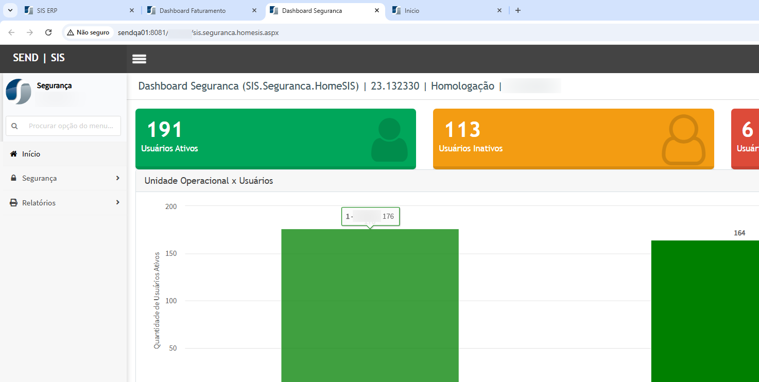The height and width of the screenshot is (382, 759).
Task: Toggle the hamburger sidebar menu
Action: [x=139, y=59]
